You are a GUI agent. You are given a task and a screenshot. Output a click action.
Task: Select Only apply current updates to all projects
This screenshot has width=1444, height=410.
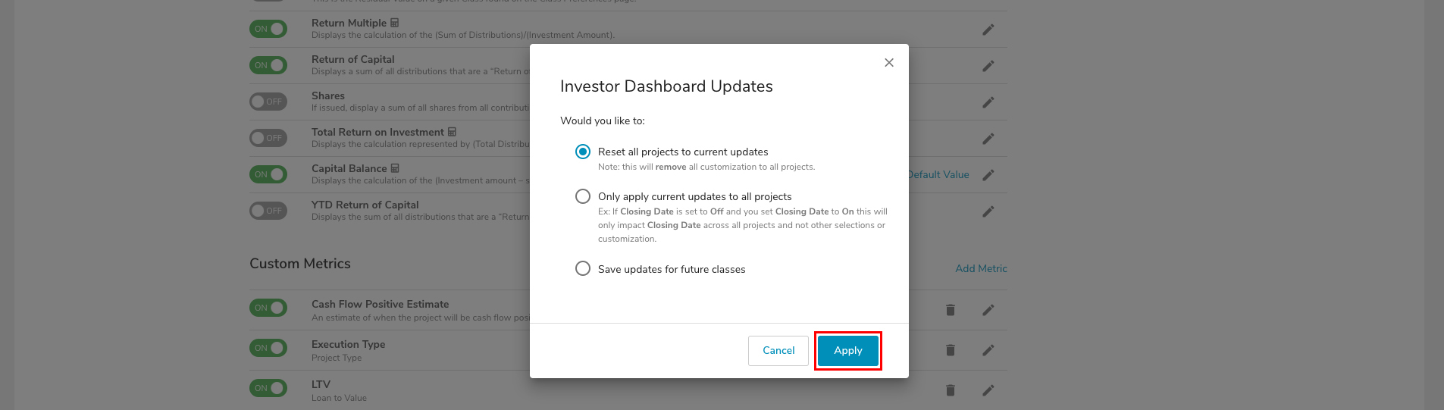point(583,196)
